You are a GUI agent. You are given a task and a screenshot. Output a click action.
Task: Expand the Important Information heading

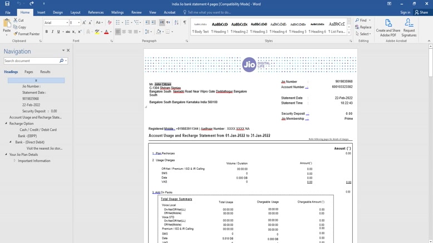coord(15,161)
